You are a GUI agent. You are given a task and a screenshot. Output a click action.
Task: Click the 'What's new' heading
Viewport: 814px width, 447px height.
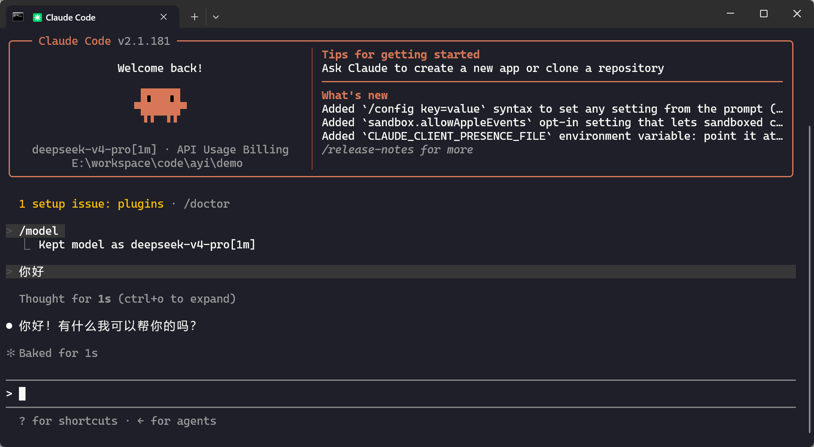[355, 95]
